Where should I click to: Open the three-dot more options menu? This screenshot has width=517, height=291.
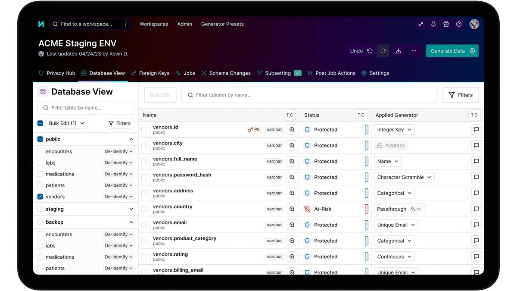point(414,51)
